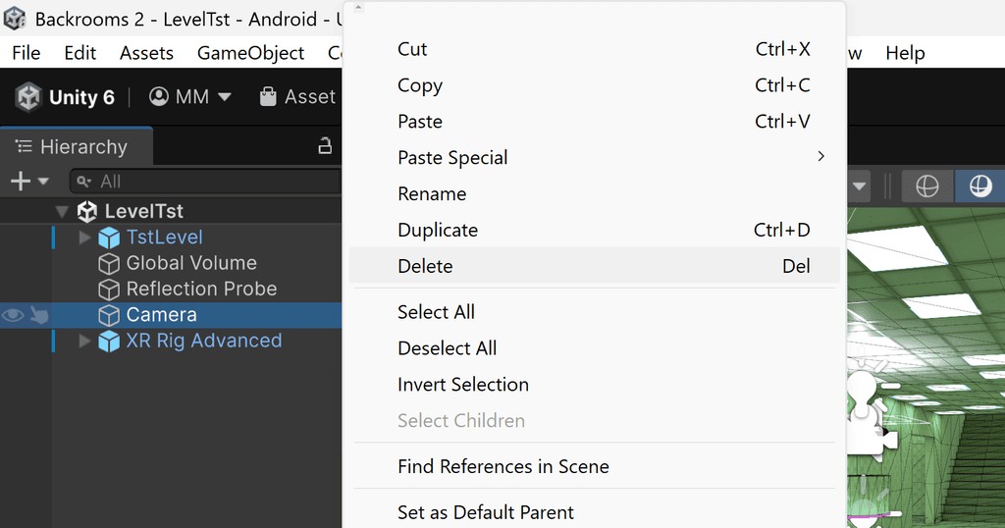Choose Delete from the context menu
1005x528 pixels.
(594, 266)
